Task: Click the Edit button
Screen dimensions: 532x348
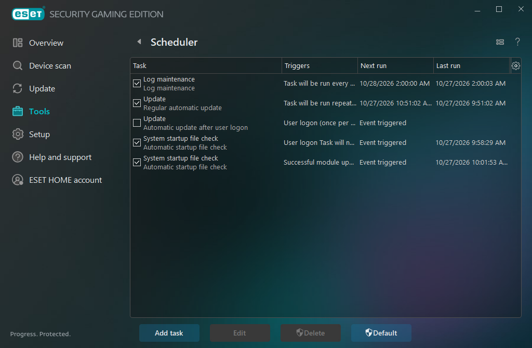Action: tap(240, 333)
